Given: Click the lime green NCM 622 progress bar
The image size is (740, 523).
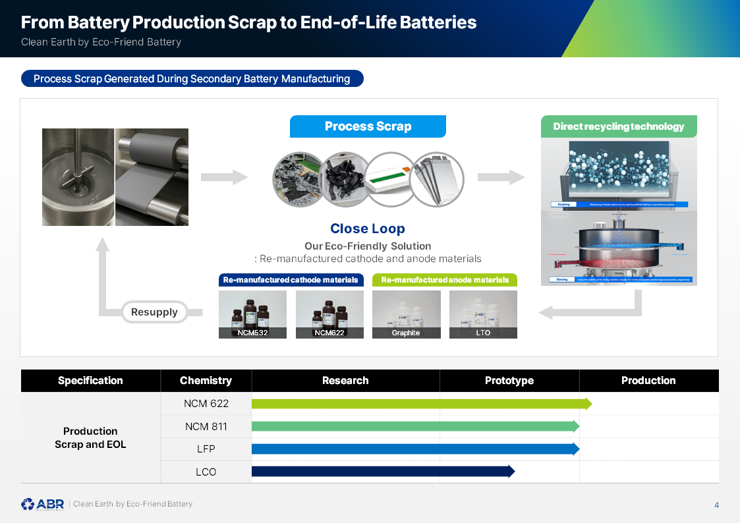Looking at the screenshot, I should coord(422,404).
